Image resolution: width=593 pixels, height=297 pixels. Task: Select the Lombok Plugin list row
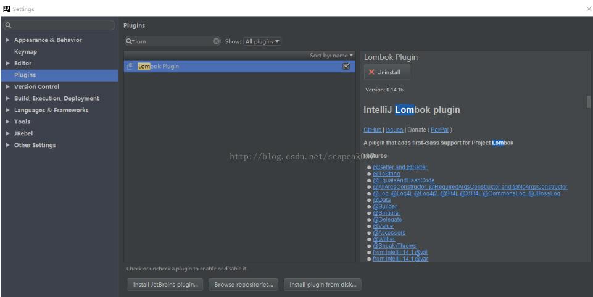[239, 66]
